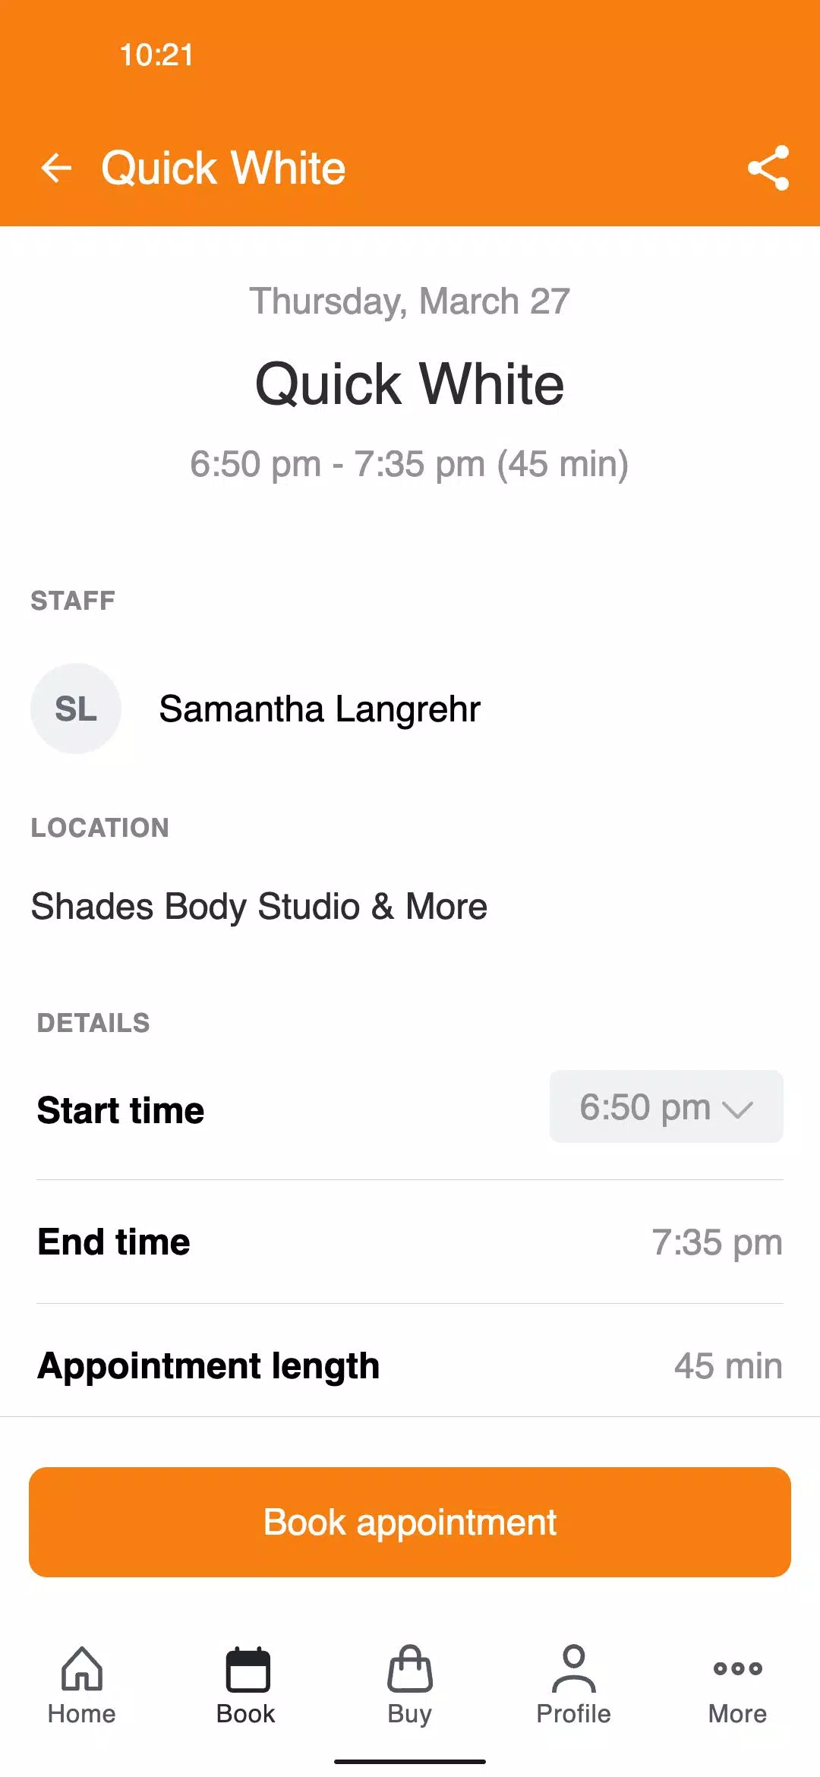Tap the End time row
Image resolution: width=820 pixels, height=1777 pixels.
click(410, 1242)
